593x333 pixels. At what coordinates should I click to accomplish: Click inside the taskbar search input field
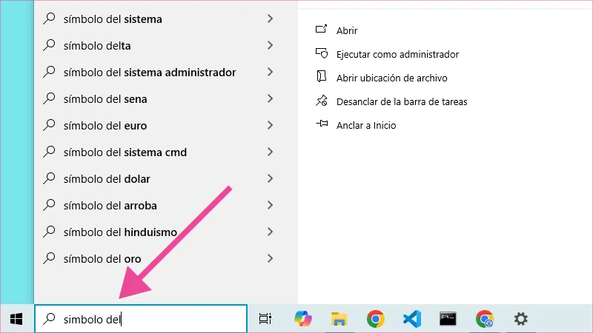[141, 319]
